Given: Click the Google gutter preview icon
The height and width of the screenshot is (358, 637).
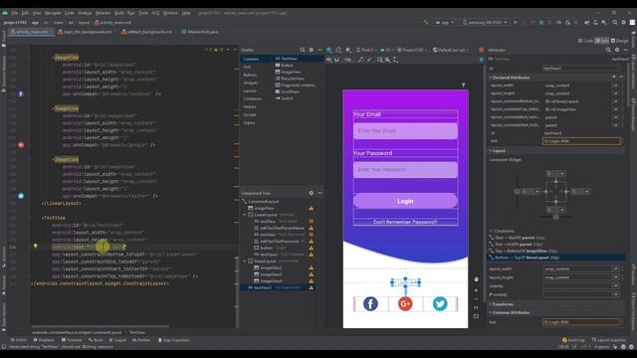Looking at the screenshot, I should pos(21,144).
